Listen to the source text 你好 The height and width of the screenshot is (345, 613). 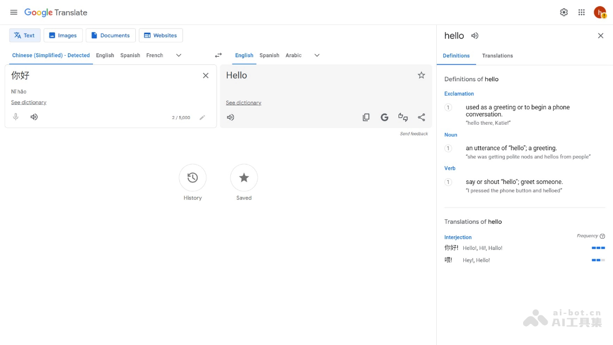pyautogui.click(x=34, y=117)
